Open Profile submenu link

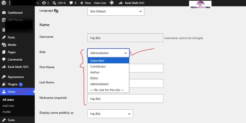point(6,112)
